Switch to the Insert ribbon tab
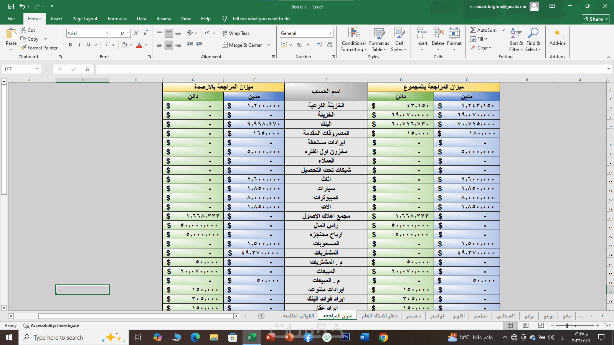This screenshot has height=345, width=614. click(56, 19)
